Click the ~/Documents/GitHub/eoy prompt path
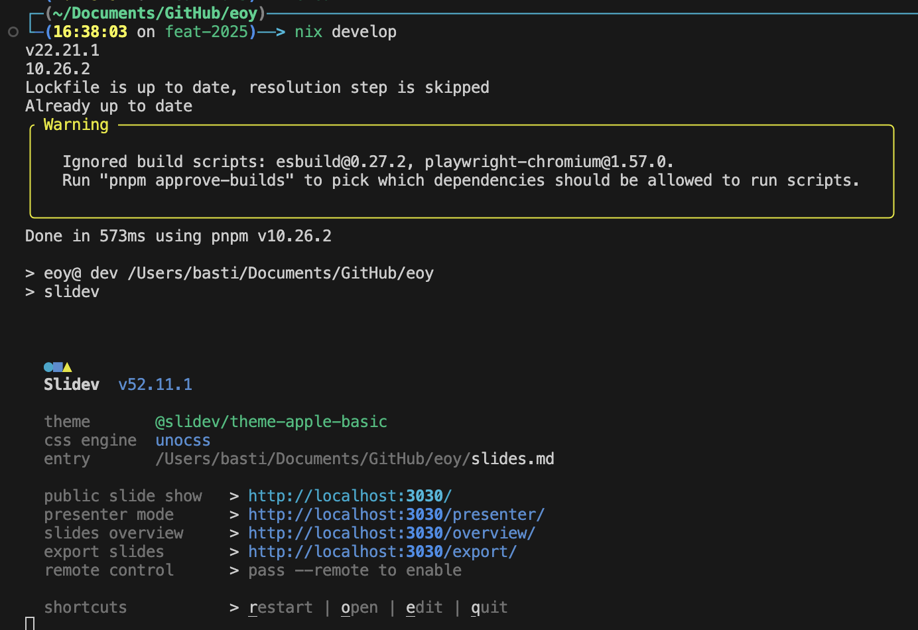 point(155,13)
